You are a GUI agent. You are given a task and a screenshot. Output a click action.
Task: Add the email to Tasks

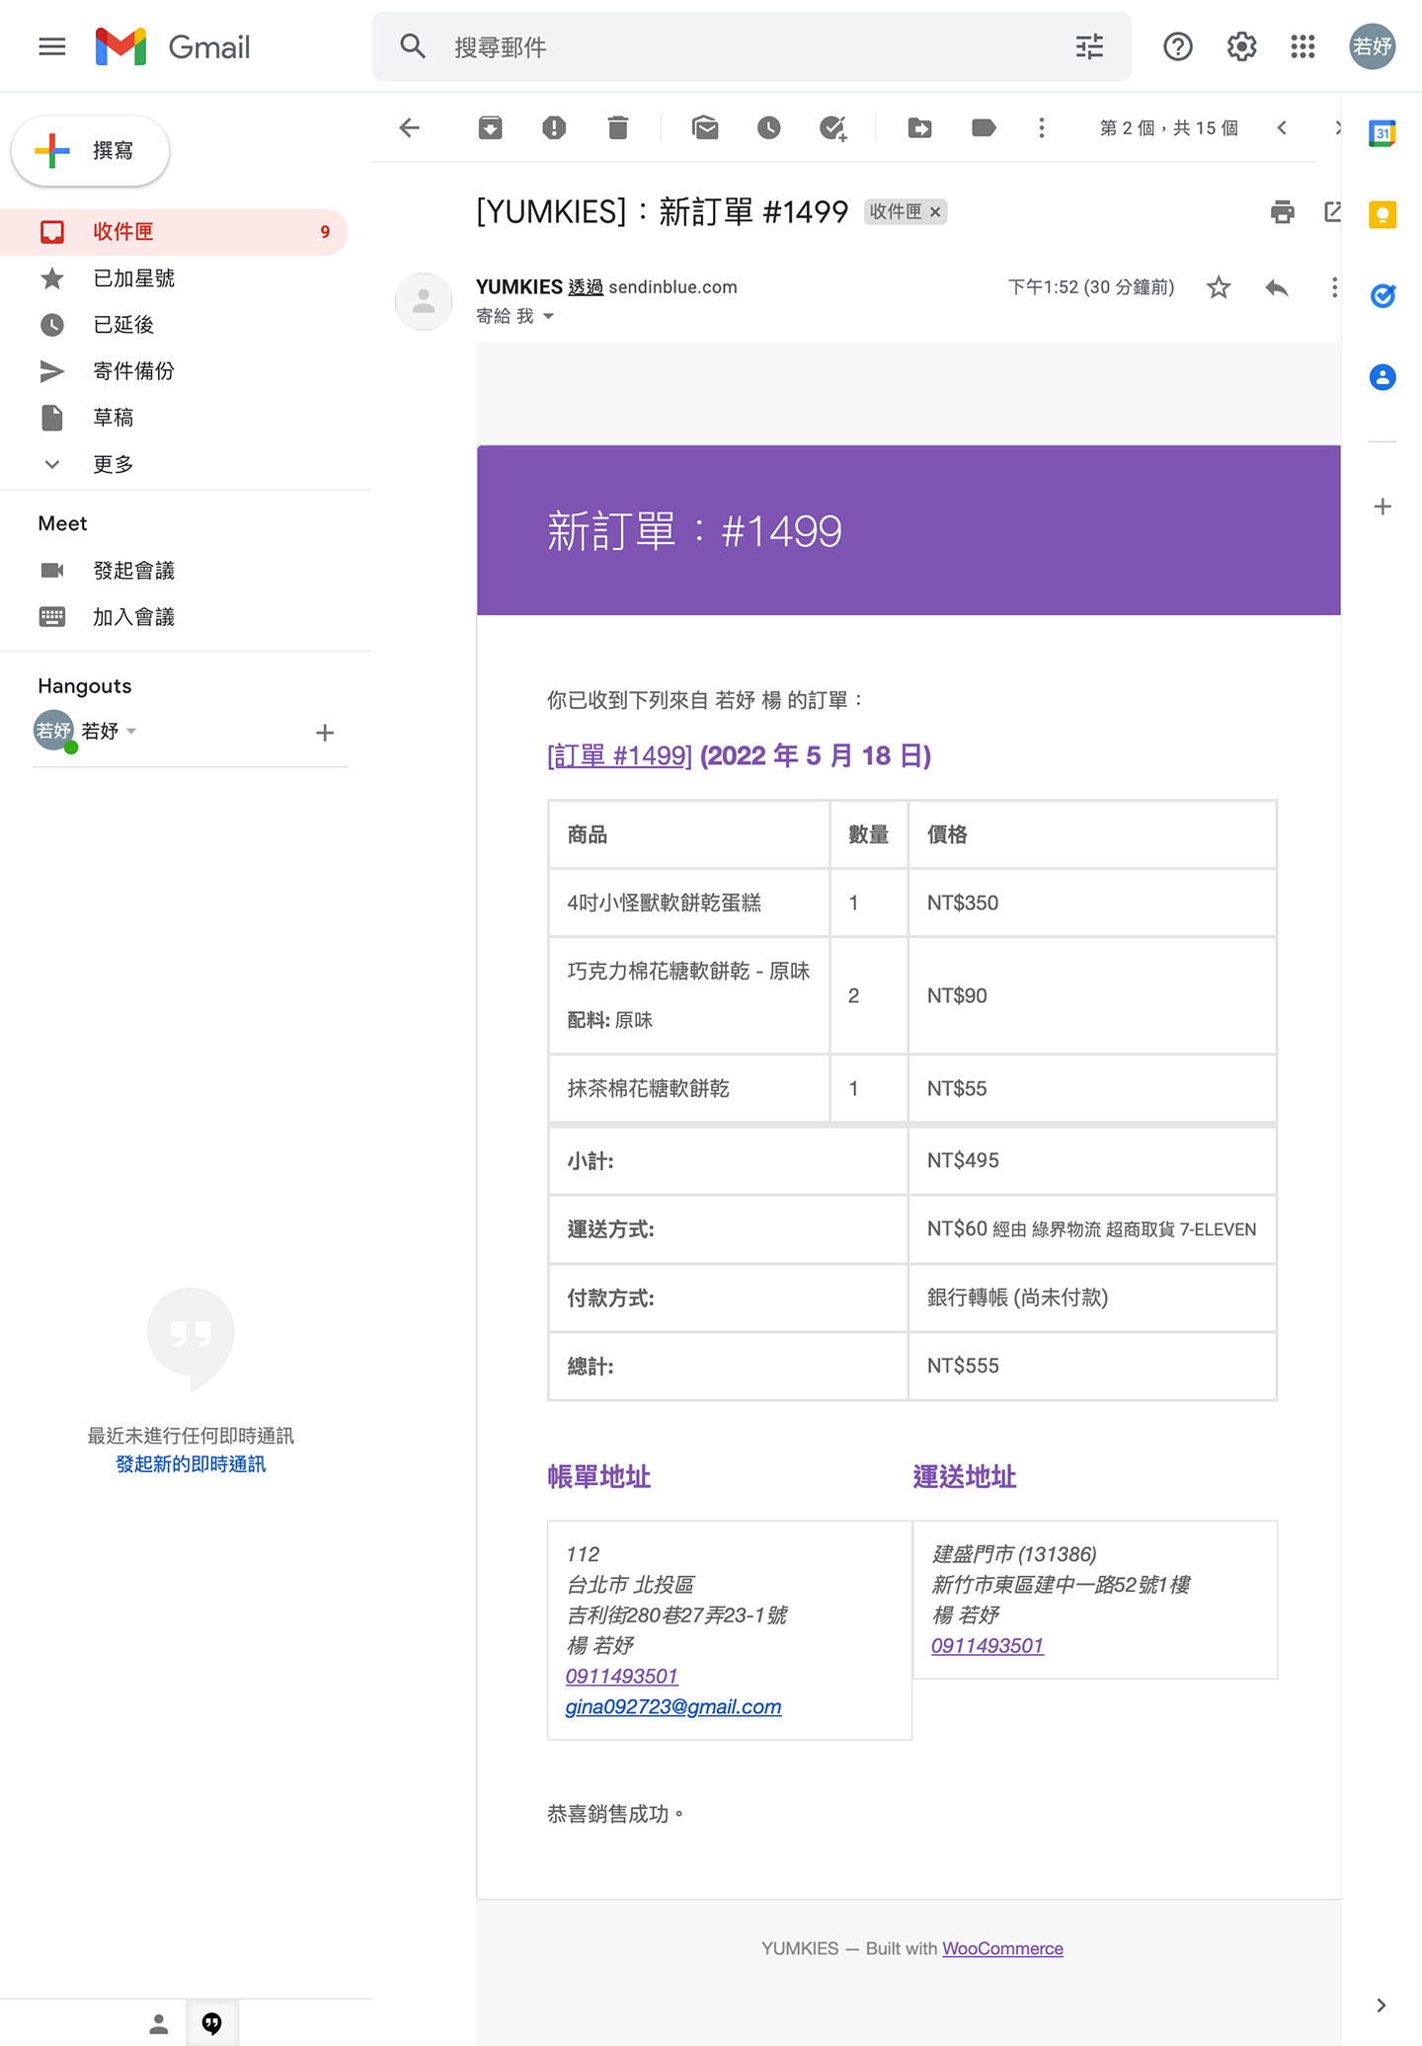[833, 127]
